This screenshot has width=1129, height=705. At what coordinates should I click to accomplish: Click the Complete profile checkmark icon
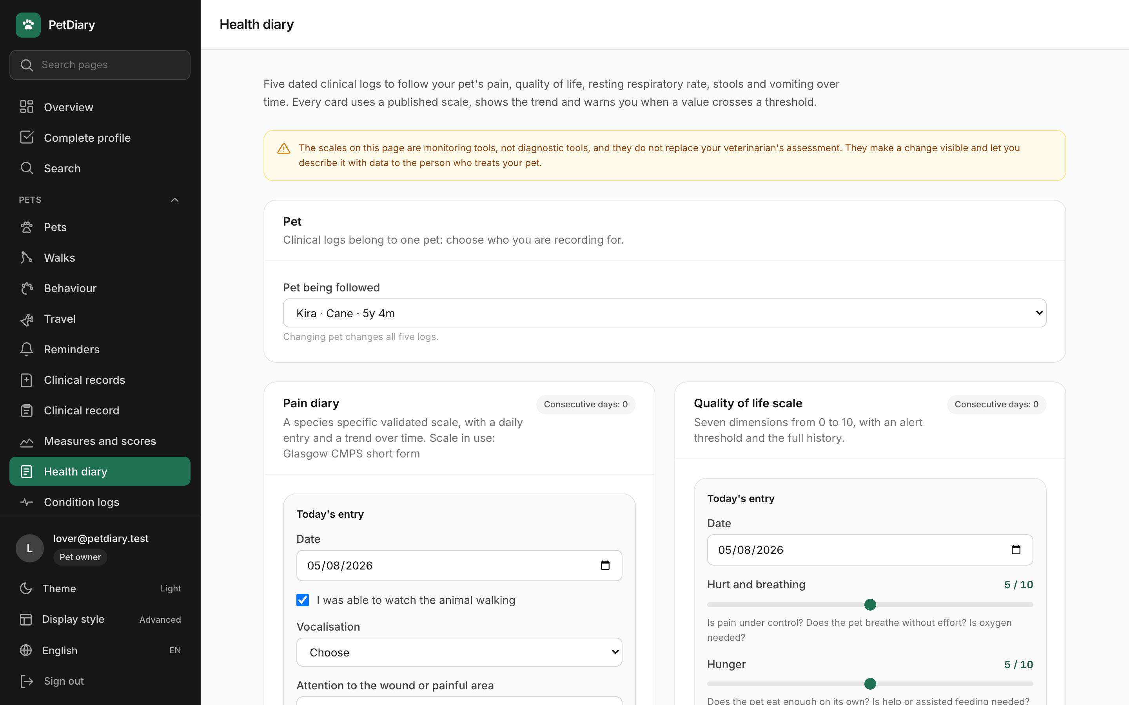click(x=27, y=137)
